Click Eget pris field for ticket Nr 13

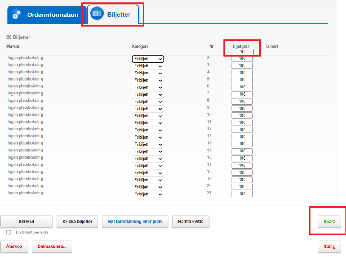(x=242, y=137)
